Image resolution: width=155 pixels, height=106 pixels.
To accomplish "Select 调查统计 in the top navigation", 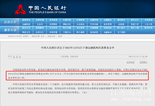I will click(x=121, y=20).
